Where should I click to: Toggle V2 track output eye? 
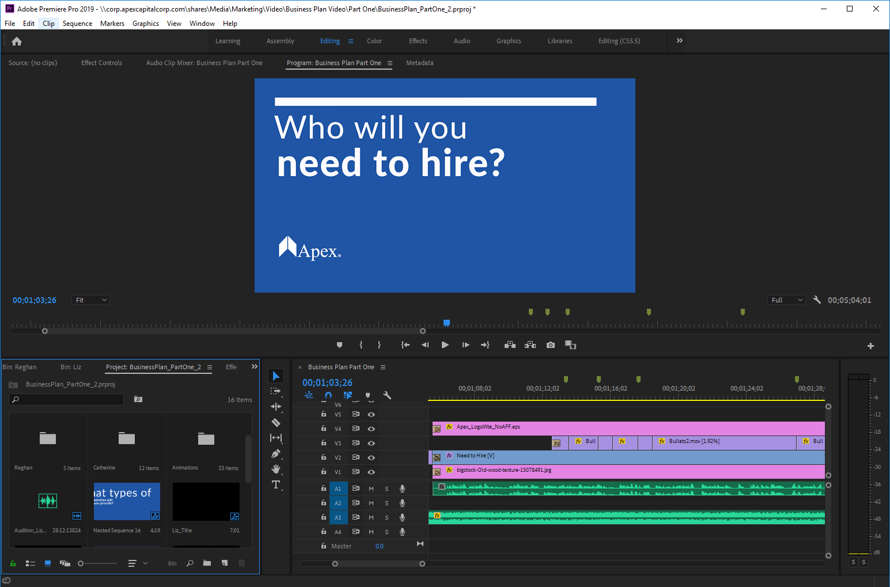[372, 457]
